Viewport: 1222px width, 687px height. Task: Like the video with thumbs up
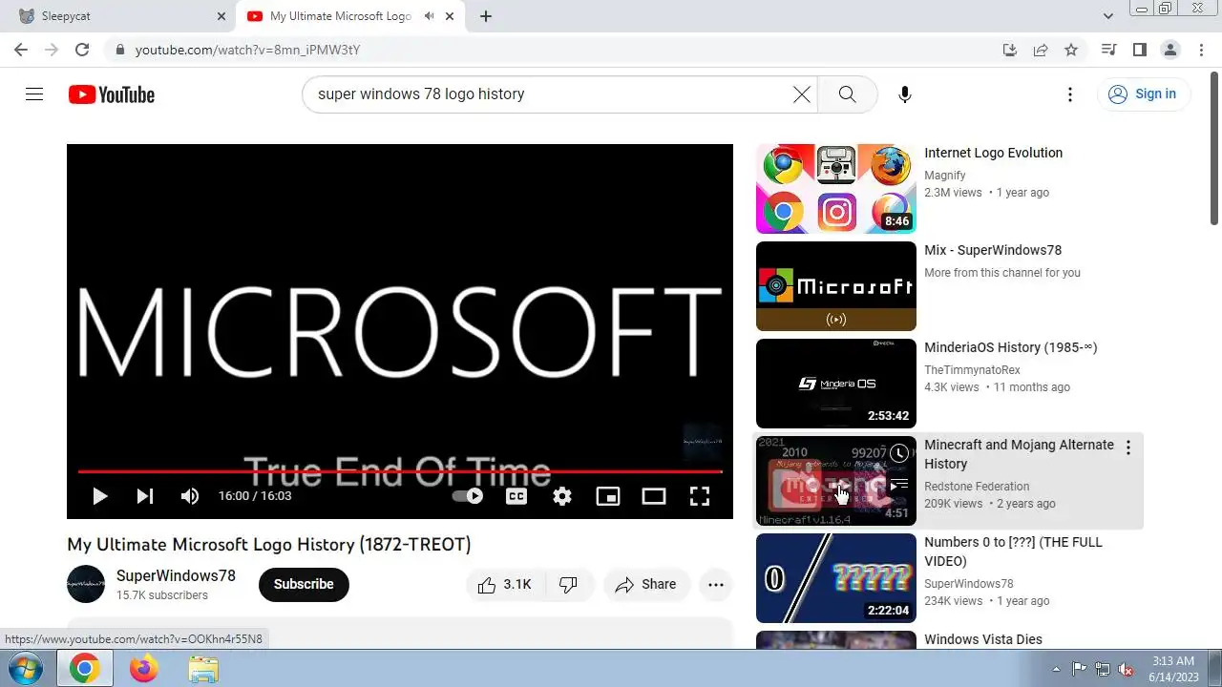pyautogui.click(x=505, y=585)
